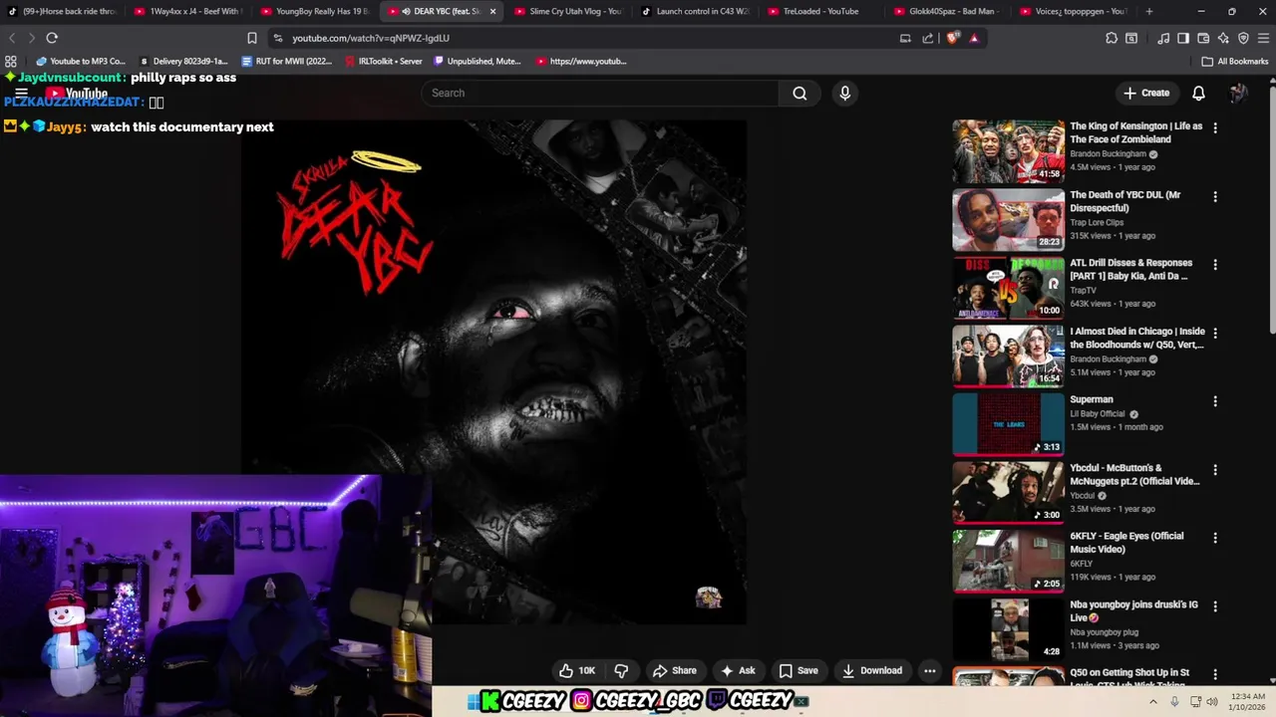The width and height of the screenshot is (1276, 717).
Task: Search with voice microphone button
Action: click(x=845, y=93)
